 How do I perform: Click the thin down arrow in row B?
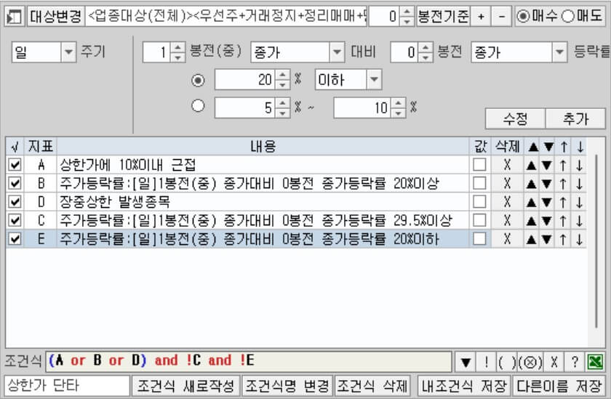coord(579,184)
